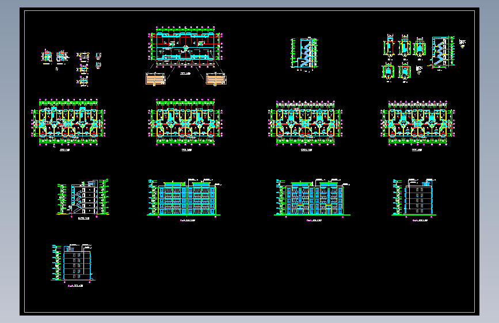Click the left orange roof detail box
The width and height of the screenshot is (499, 323).
pyautogui.click(x=155, y=79)
